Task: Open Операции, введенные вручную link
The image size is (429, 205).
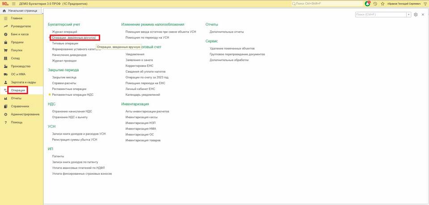Action: click(x=74, y=38)
